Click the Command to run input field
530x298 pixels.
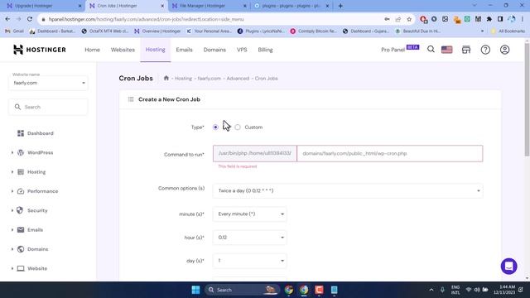[x=390, y=153]
